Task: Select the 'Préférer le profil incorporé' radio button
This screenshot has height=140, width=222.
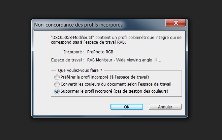Action: click(57, 77)
